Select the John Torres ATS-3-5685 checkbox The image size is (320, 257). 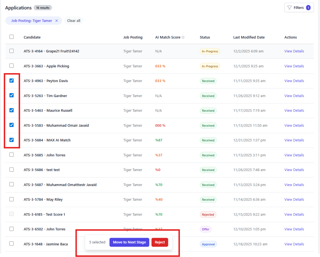point(12,155)
